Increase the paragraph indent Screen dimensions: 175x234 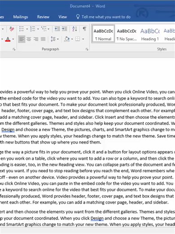[65, 29]
